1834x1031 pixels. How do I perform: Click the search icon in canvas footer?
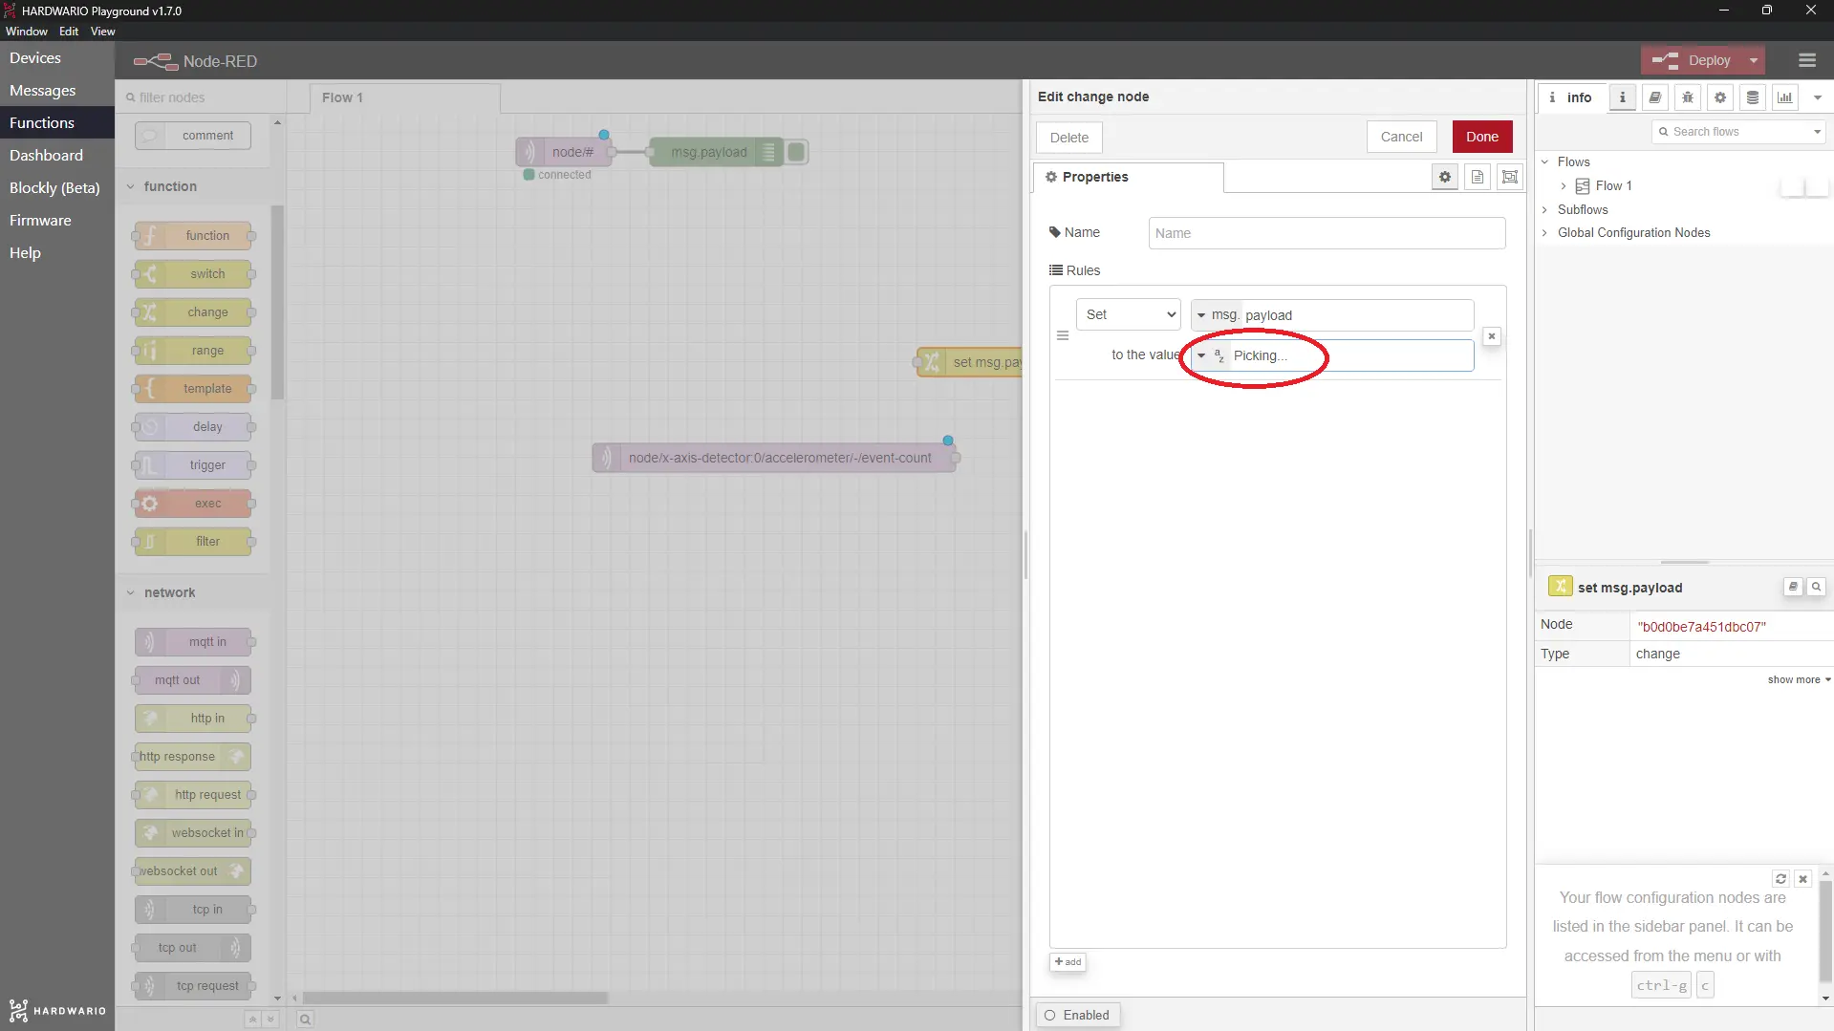(x=305, y=1020)
